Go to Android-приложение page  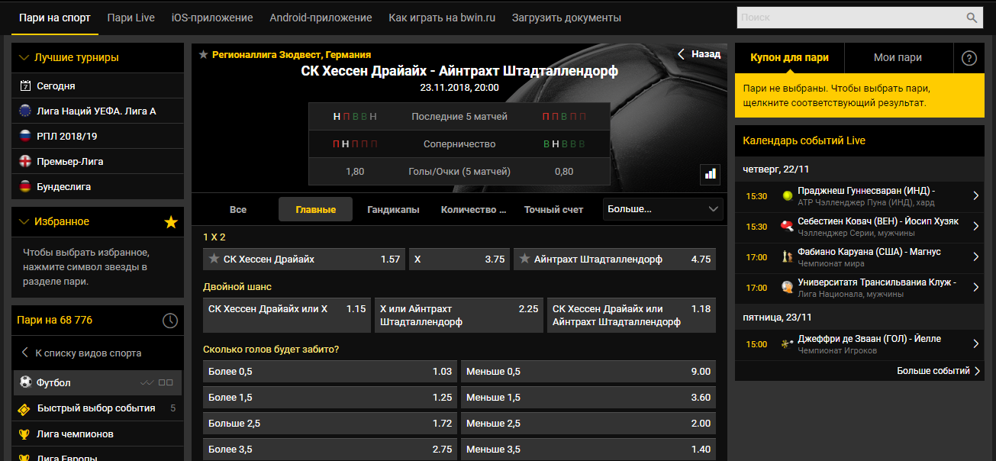(321, 18)
